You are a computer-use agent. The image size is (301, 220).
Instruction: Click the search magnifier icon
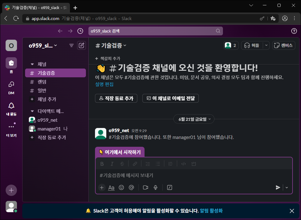(x=218, y=31)
